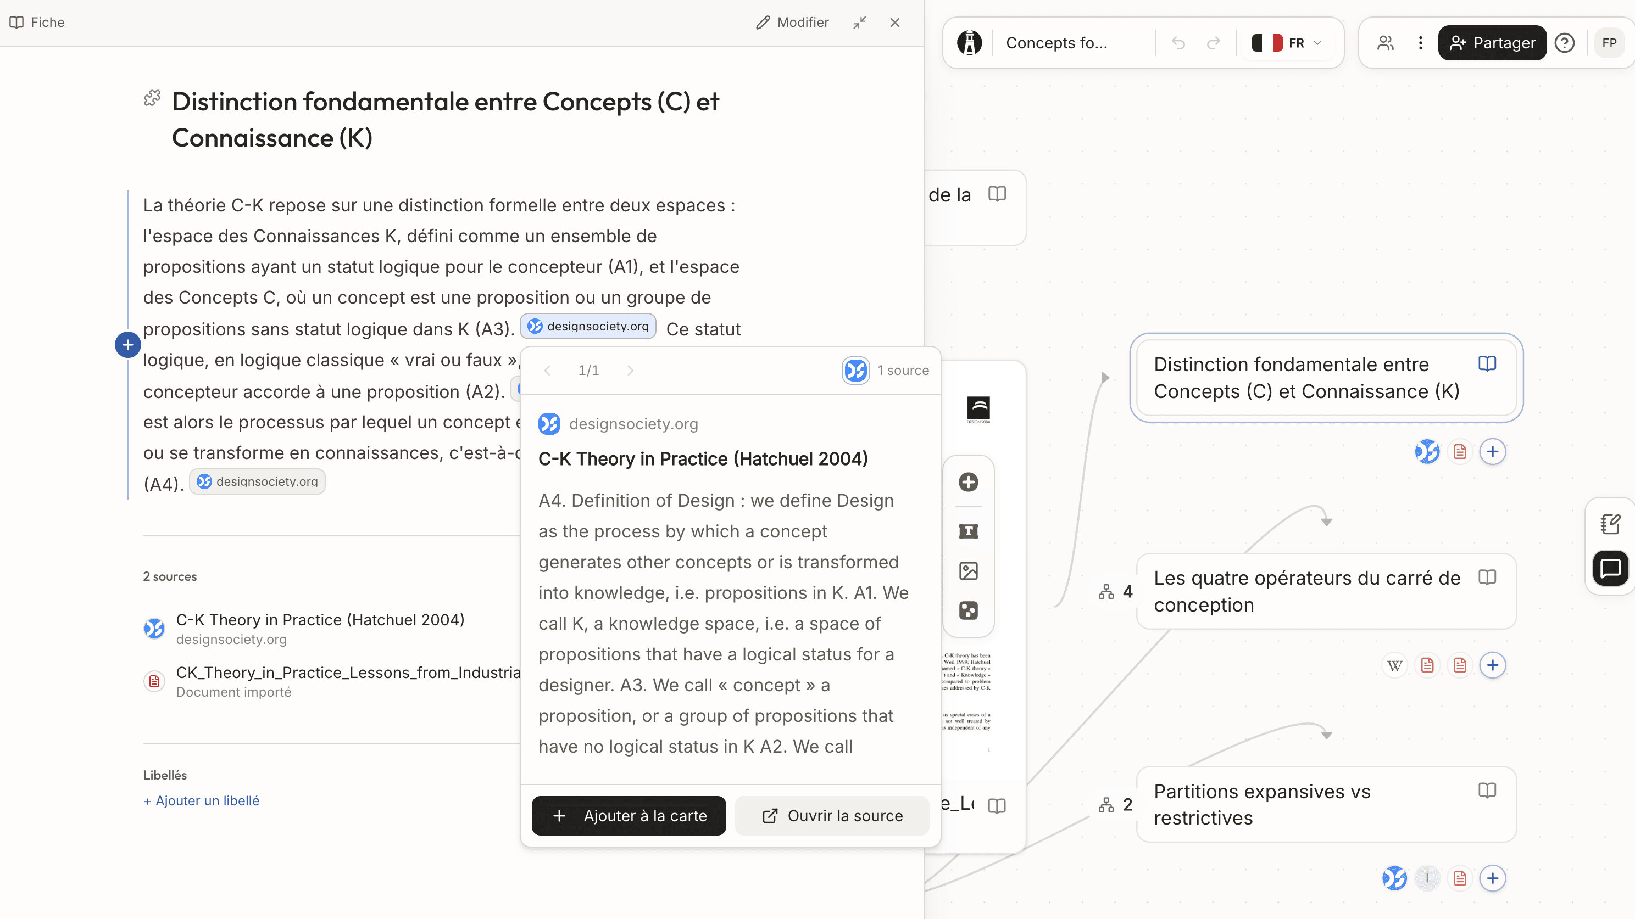Open the FP user avatar menu
The height and width of the screenshot is (919, 1635).
(x=1609, y=42)
